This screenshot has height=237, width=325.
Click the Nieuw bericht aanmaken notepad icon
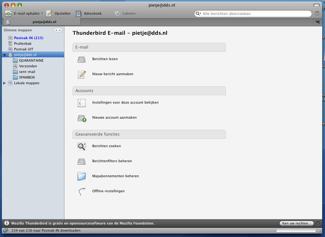[82, 74]
